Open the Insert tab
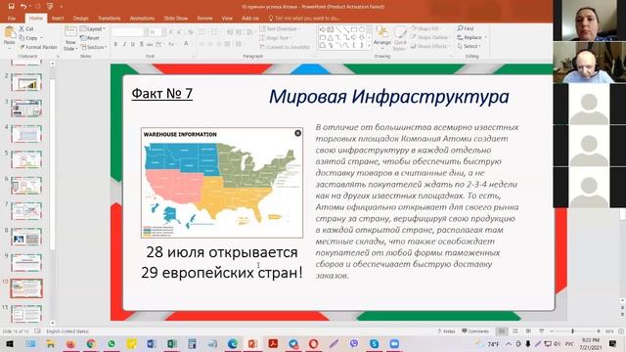The width and height of the screenshot is (626, 352). [58, 18]
